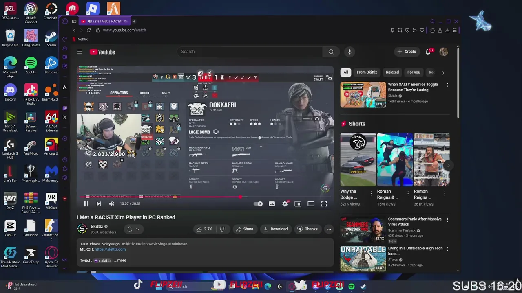Open Skittlz channel avatar
The image size is (522, 293).
coord(82,229)
